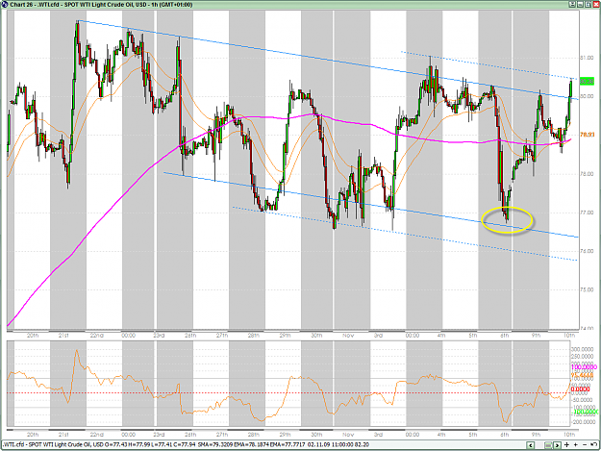Click the magenta 100.0000 indicator level label

coord(584,367)
